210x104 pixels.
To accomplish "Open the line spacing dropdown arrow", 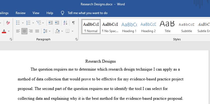I will [x=50, y=31].
